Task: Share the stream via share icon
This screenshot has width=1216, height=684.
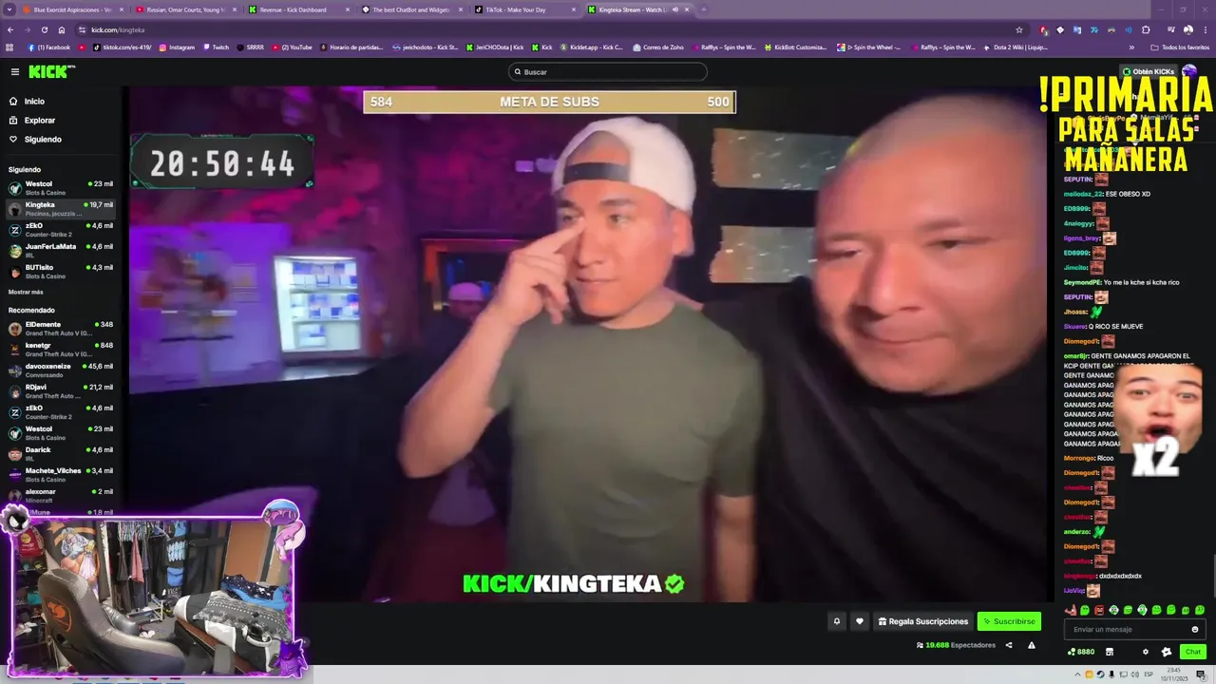Action: pyautogui.click(x=1009, y=645)
